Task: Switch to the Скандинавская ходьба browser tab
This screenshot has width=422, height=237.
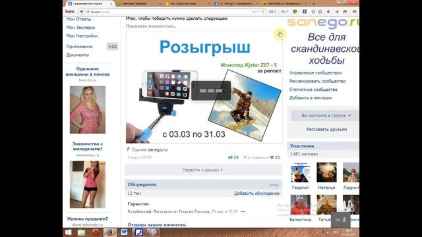Action: tap(90, 3)
